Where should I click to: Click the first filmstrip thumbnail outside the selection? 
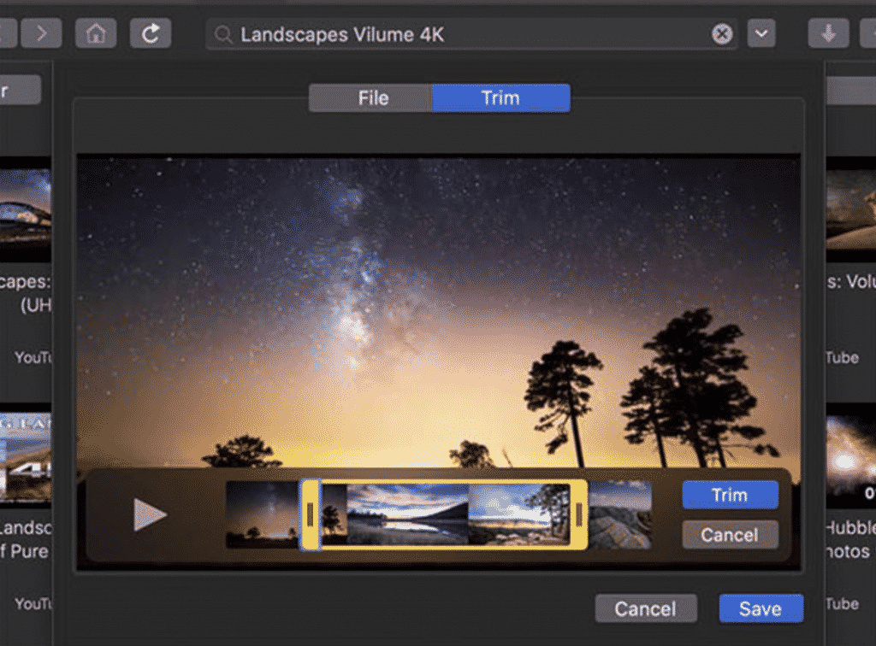[261, 514]
